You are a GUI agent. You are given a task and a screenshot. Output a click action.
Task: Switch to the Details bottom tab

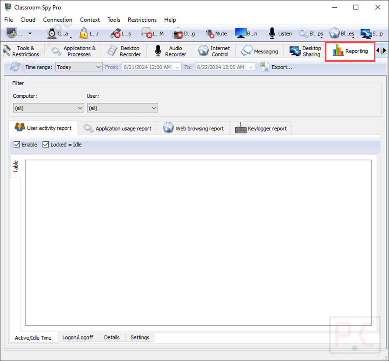coord(112,338)
